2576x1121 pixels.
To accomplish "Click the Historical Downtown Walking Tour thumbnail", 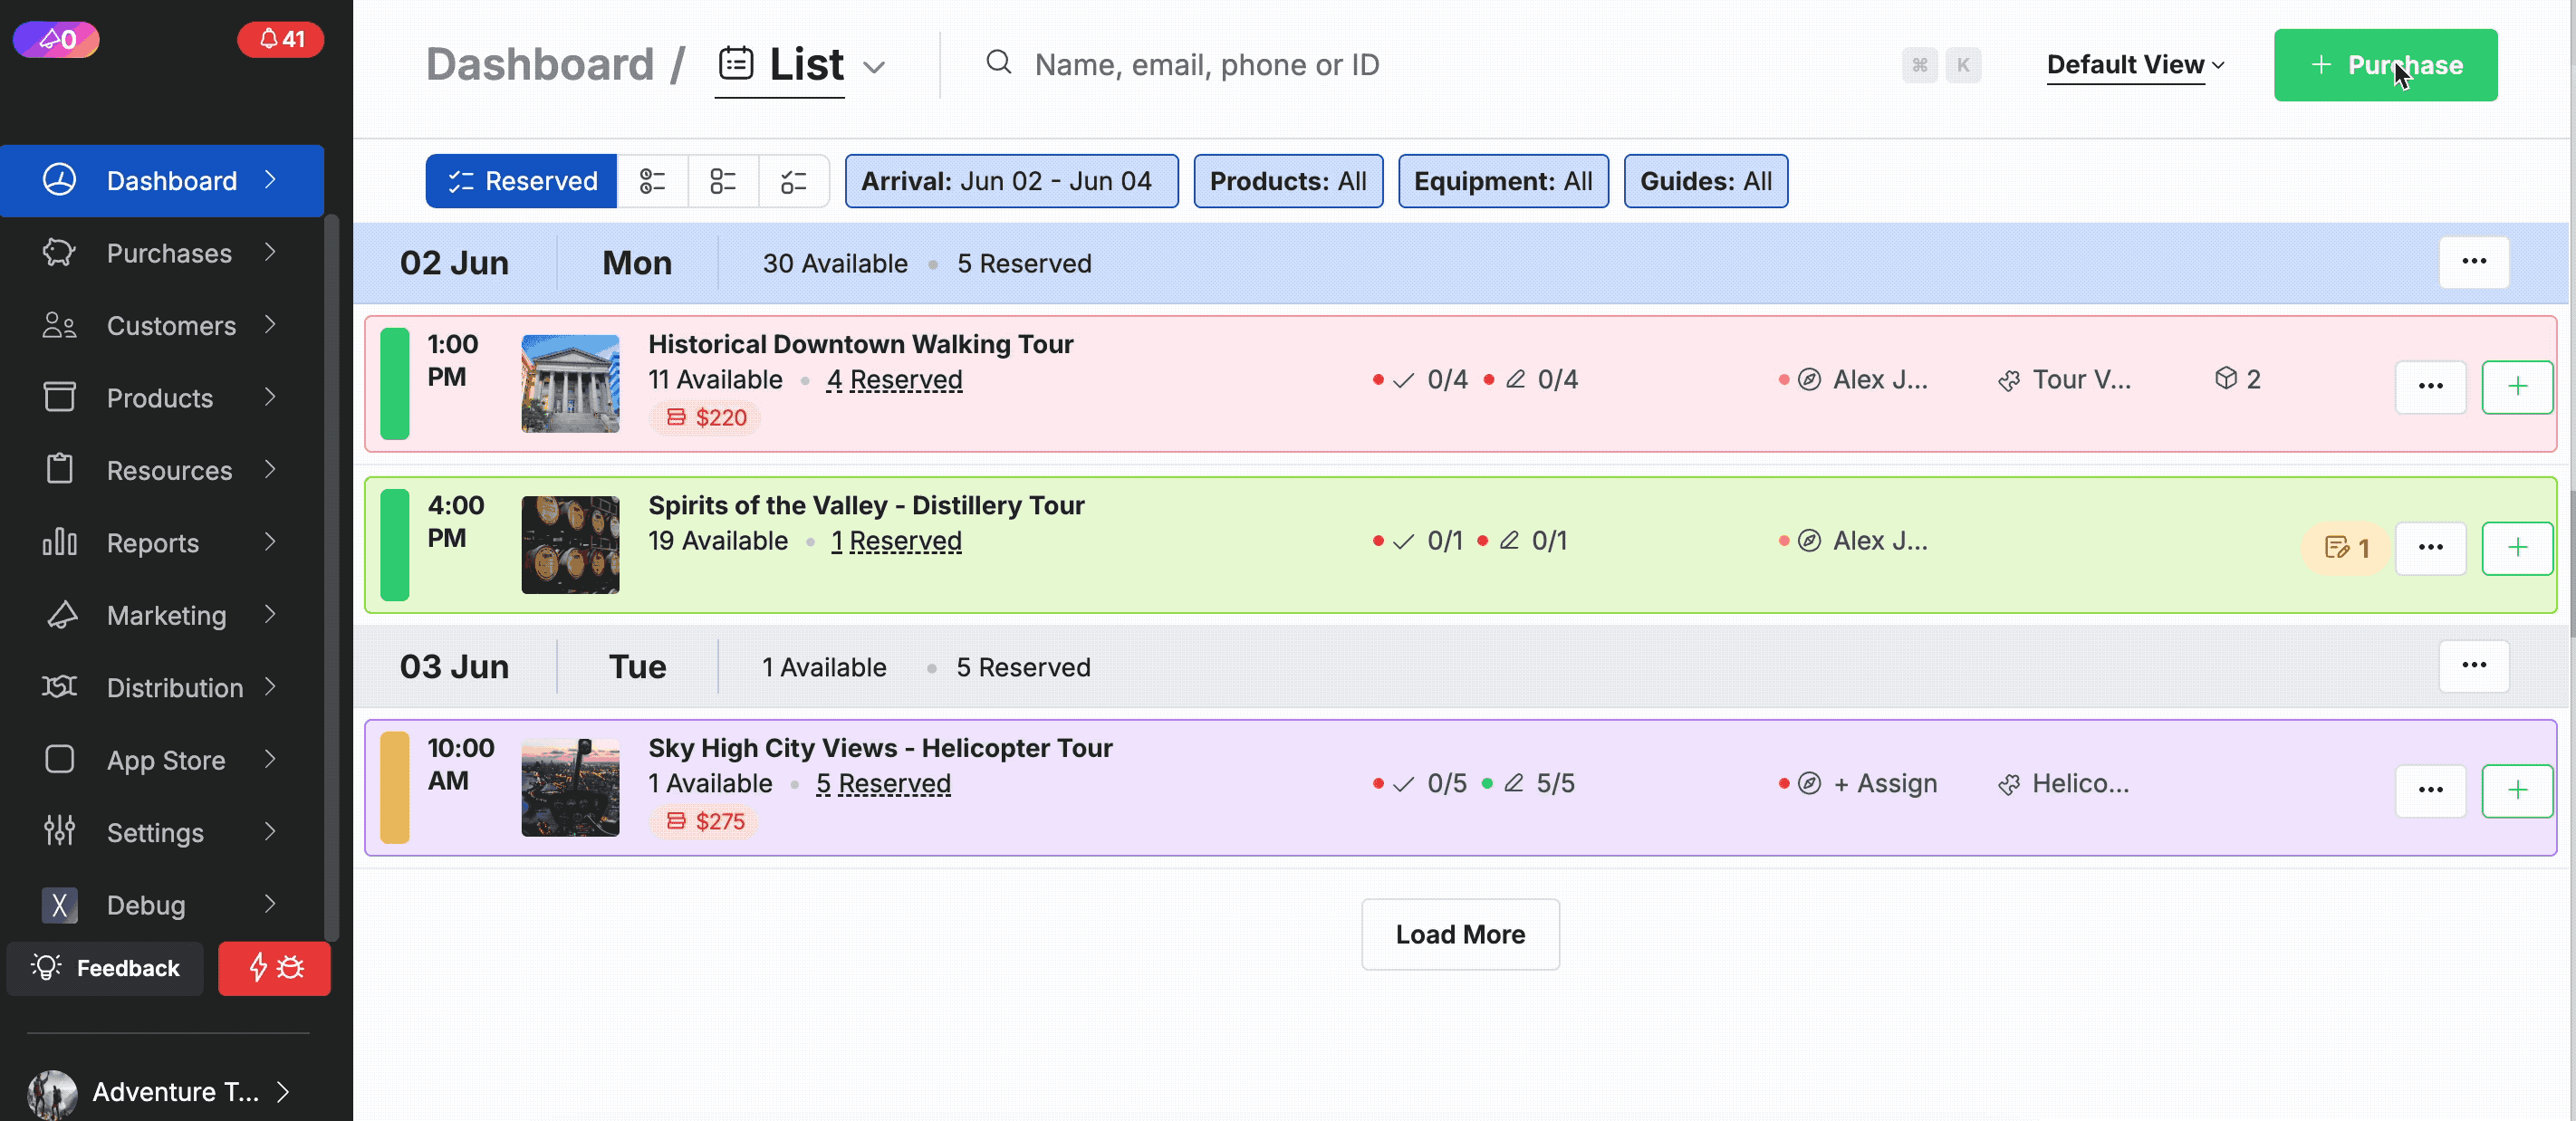I will coord(570,384).
